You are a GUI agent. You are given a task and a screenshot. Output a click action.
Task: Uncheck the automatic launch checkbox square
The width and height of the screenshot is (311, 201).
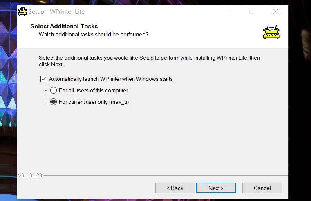[44, 79]
